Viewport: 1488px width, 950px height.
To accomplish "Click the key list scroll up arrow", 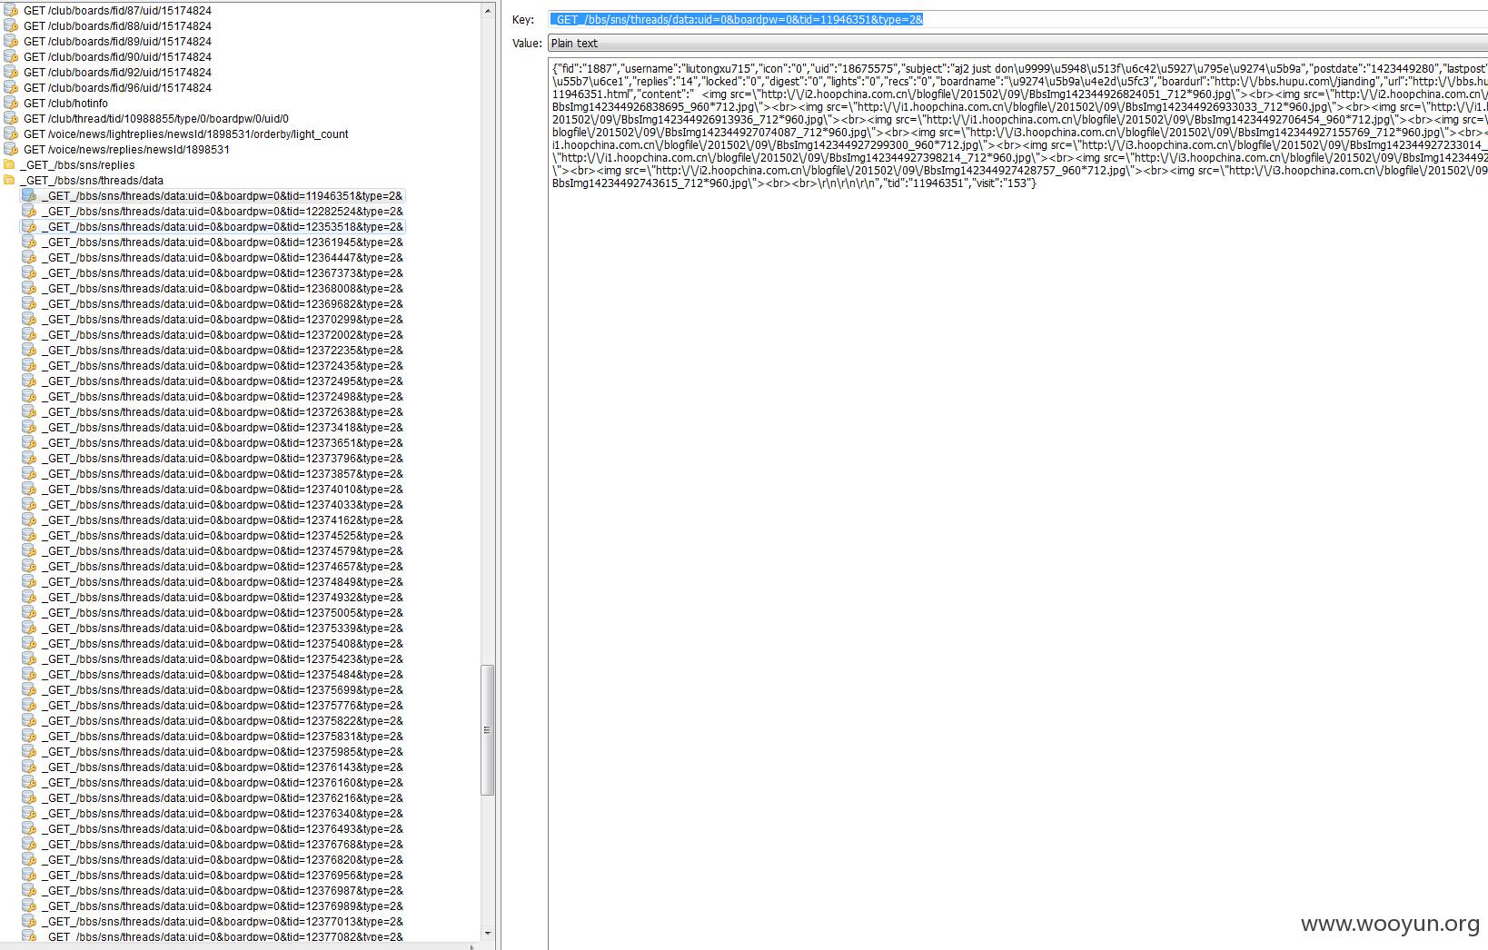I will (x=487, y=11).
